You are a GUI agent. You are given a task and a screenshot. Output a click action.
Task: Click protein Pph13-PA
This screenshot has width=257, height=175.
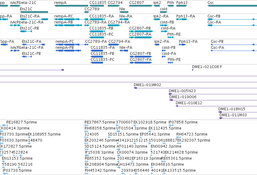click(188, 41)
